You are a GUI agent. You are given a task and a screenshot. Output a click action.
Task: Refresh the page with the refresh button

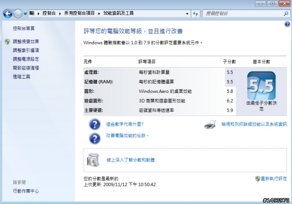tap(195, 14)
